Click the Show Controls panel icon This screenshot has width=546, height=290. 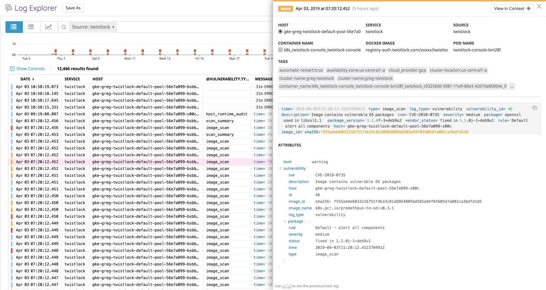click(x=12, y=69)
